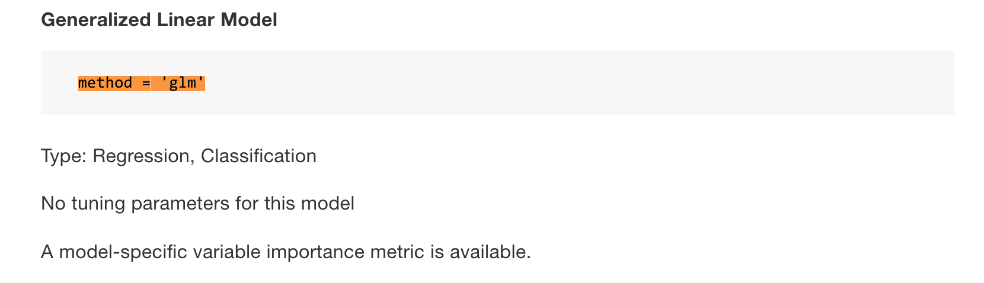Click the word 'Classification'

click(x=258, y=156)
